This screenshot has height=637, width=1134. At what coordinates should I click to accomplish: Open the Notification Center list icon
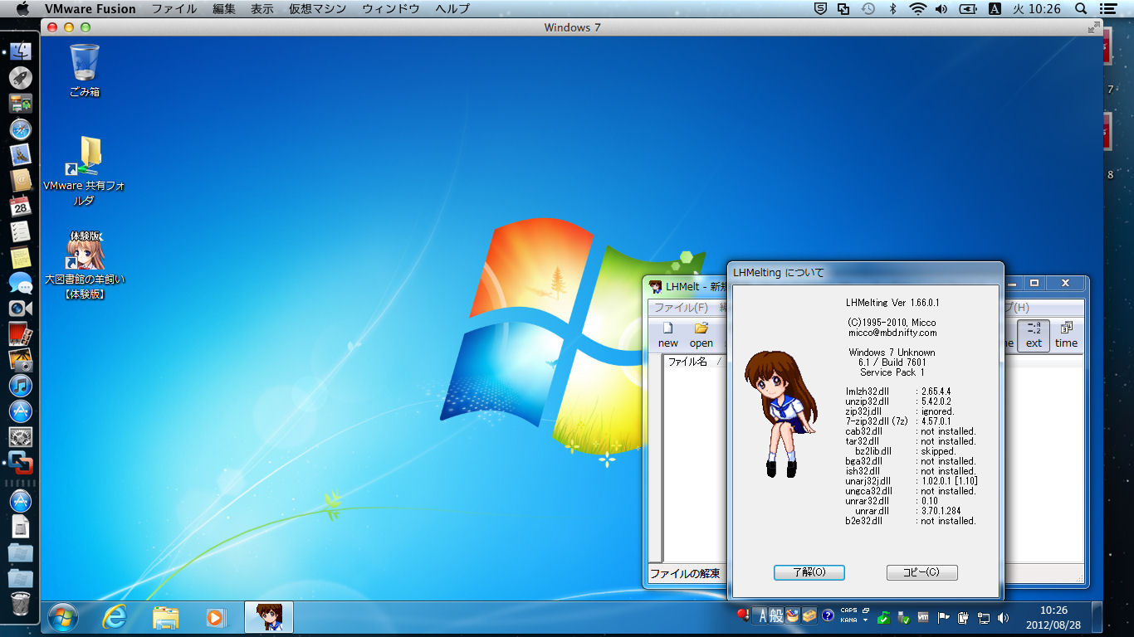1109,8
